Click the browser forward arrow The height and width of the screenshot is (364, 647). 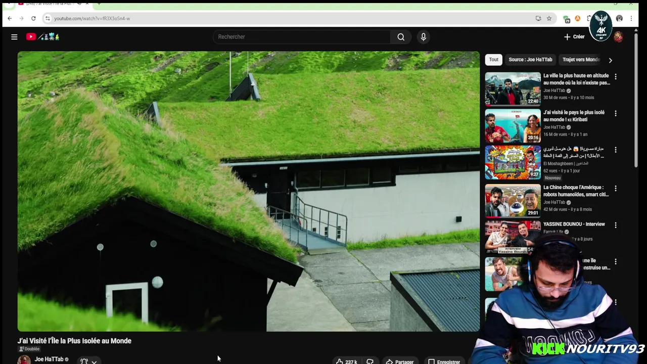(x=21, y=18)
